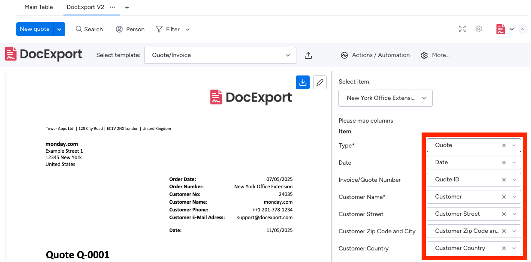The image size is (531, 262).
Task: Click the Order Date value 07/05/2025
Action: [x=279, y=179]
